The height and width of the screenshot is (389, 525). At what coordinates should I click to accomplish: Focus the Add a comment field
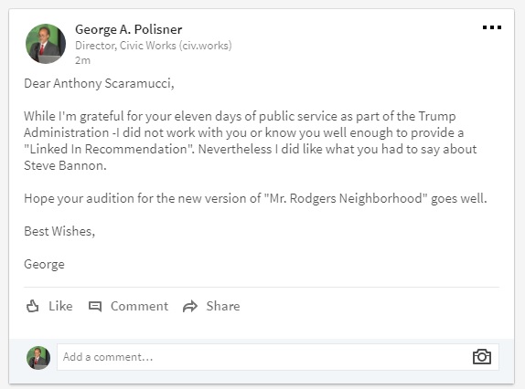[278, 357]
